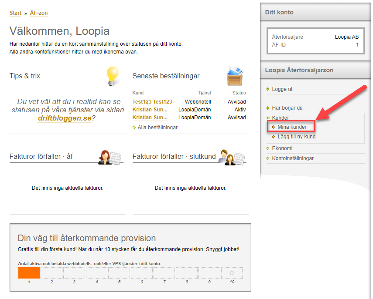
Task: Click the arrow bullet next to Logga ut
Action: pyautogui.click(x=268, y=89)
